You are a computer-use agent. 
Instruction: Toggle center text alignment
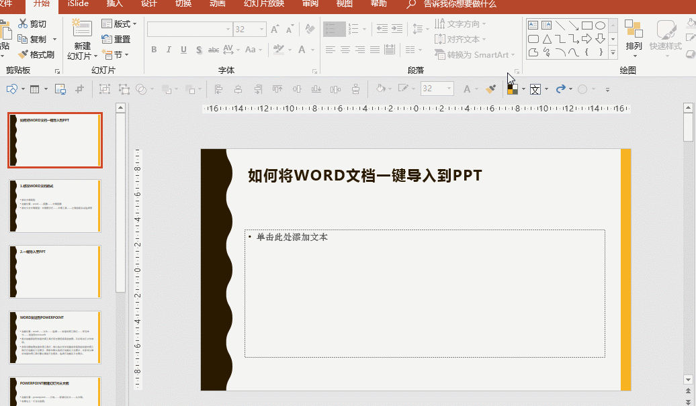(345, 50)
